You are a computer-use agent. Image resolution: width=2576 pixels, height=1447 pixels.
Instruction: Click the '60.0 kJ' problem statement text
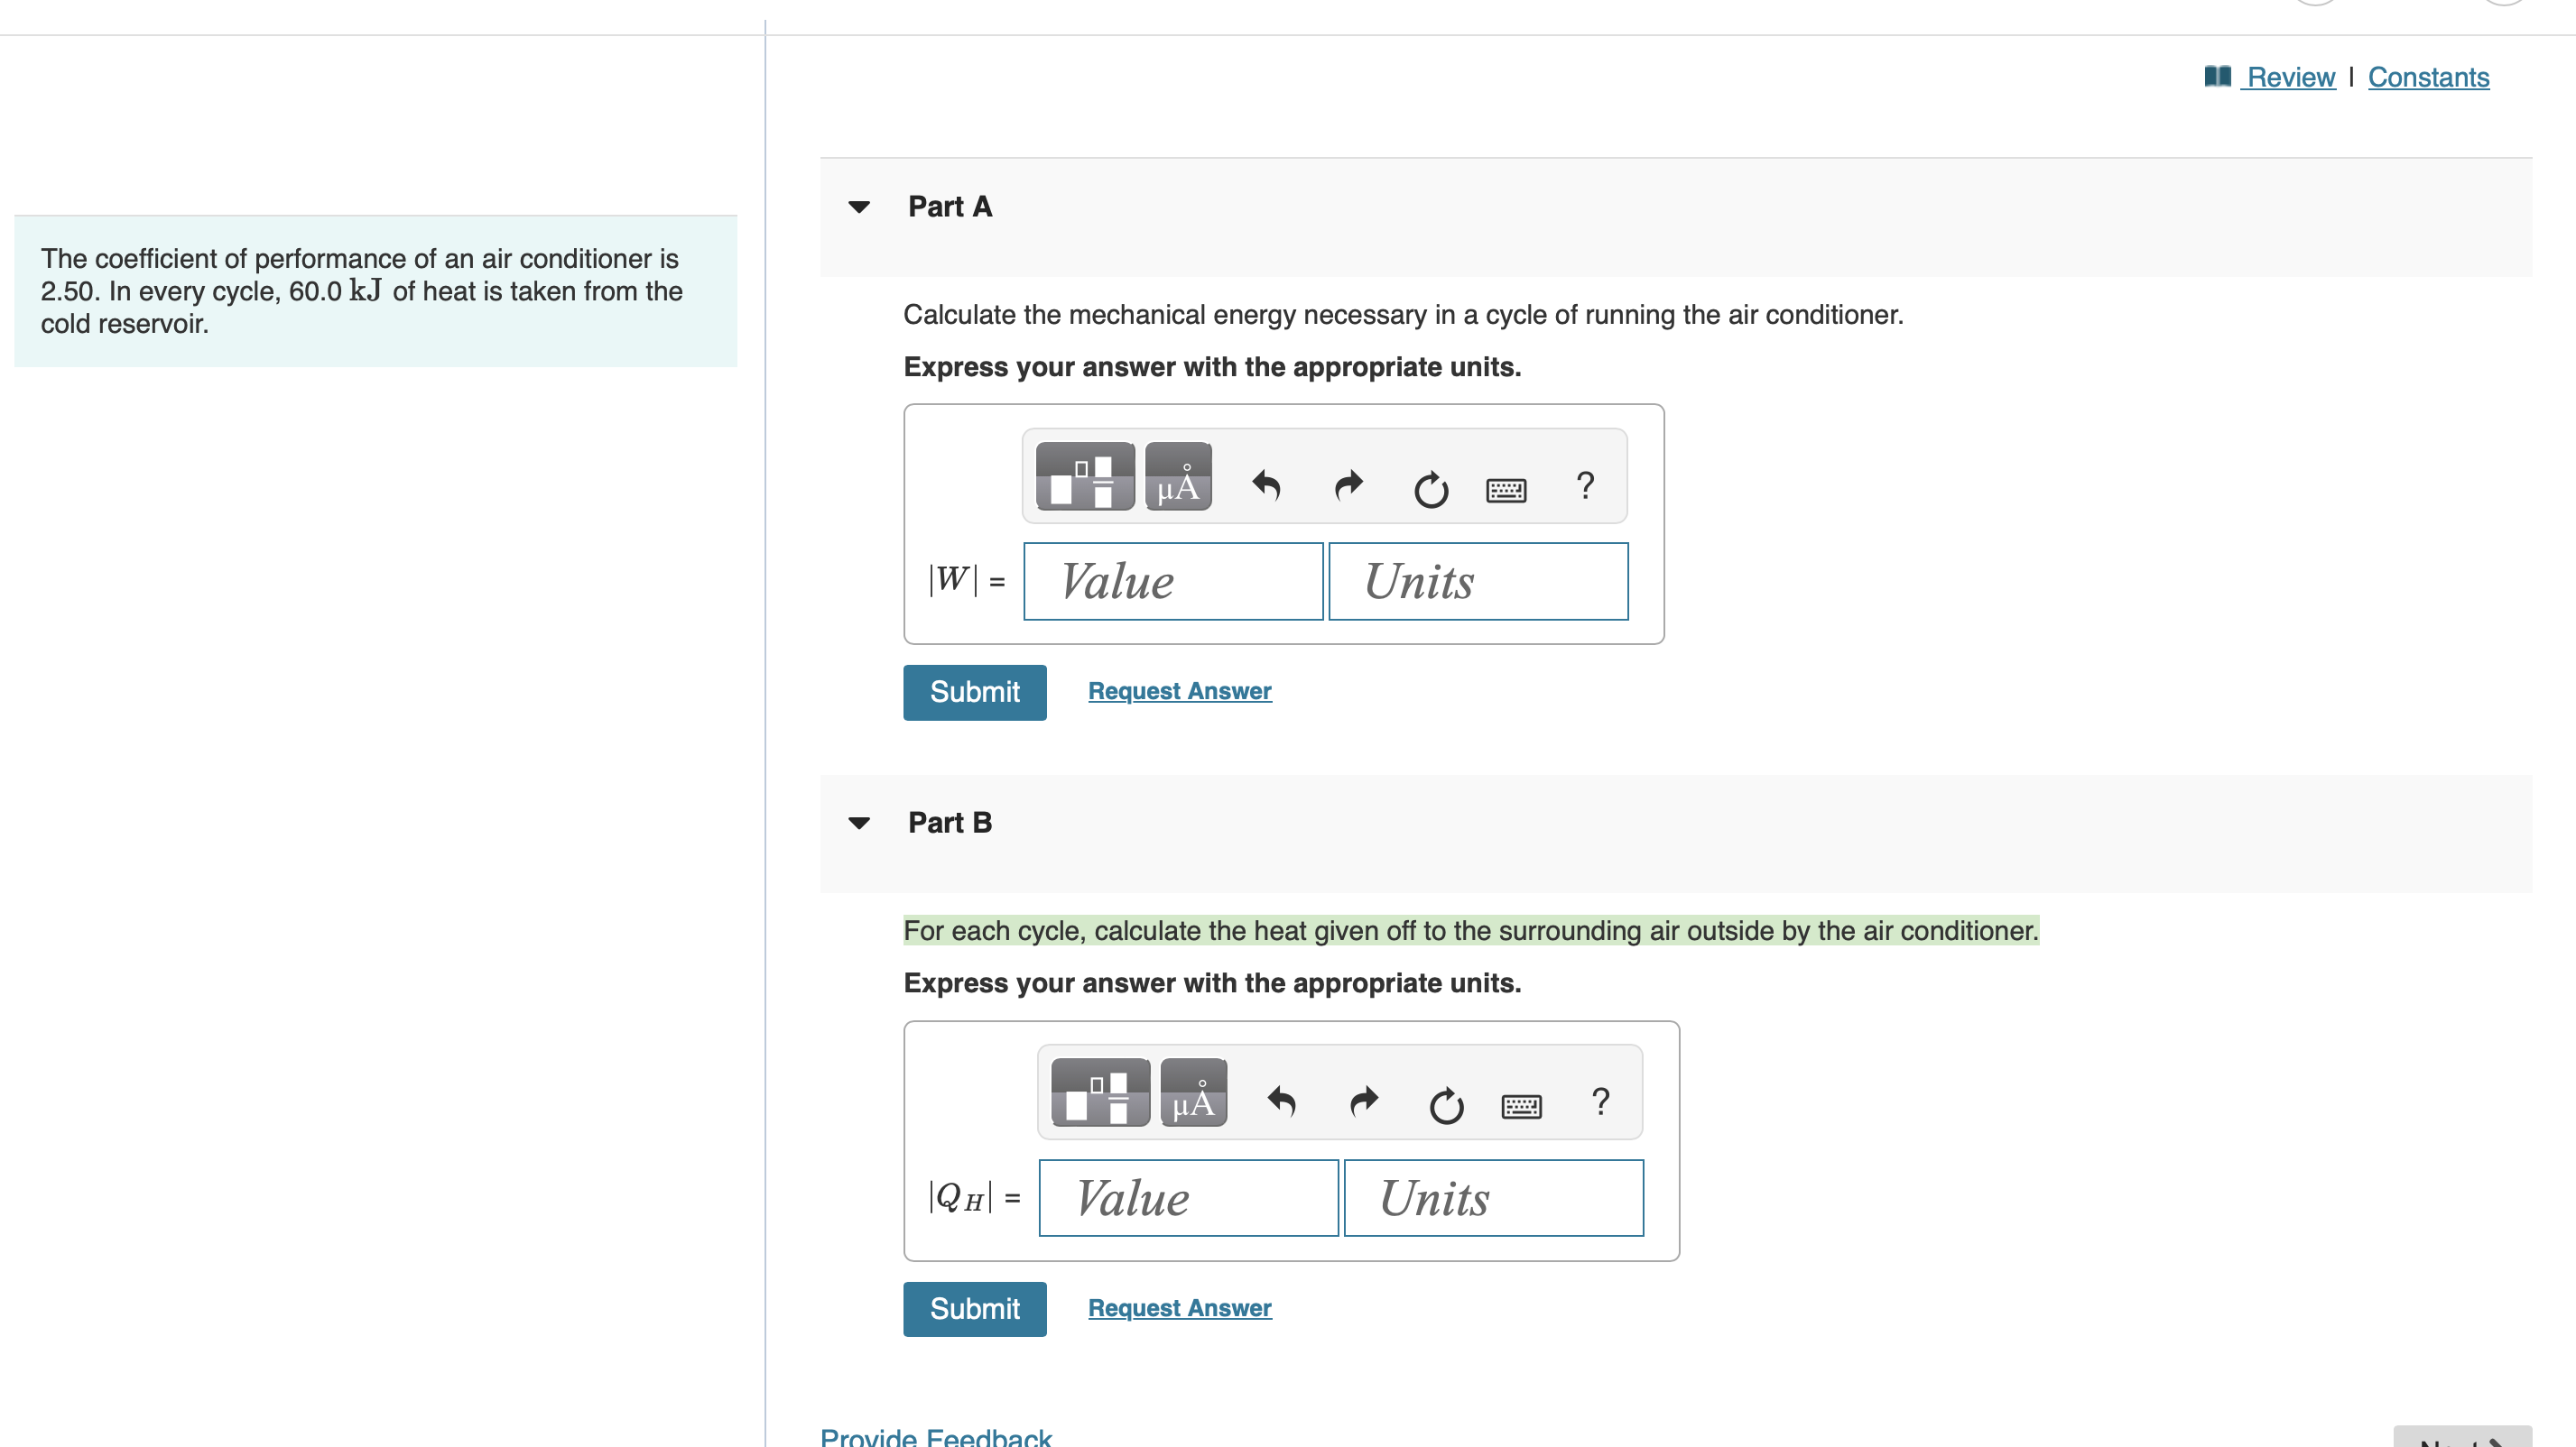coord(335,291)
